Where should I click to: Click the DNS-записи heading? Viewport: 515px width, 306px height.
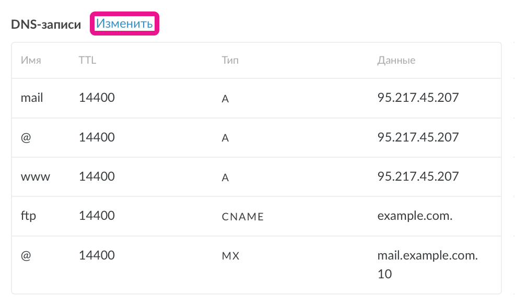(46, 25)
